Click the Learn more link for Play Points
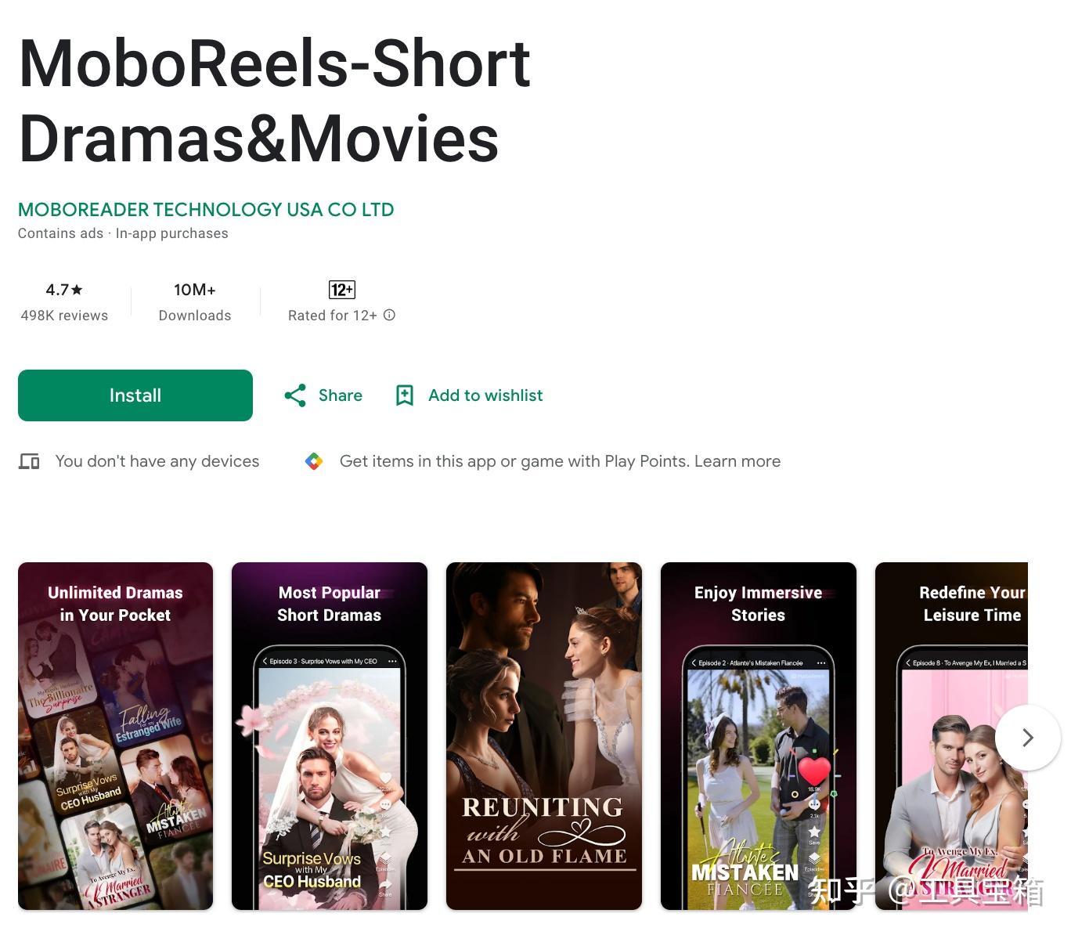 click(737, 461)
